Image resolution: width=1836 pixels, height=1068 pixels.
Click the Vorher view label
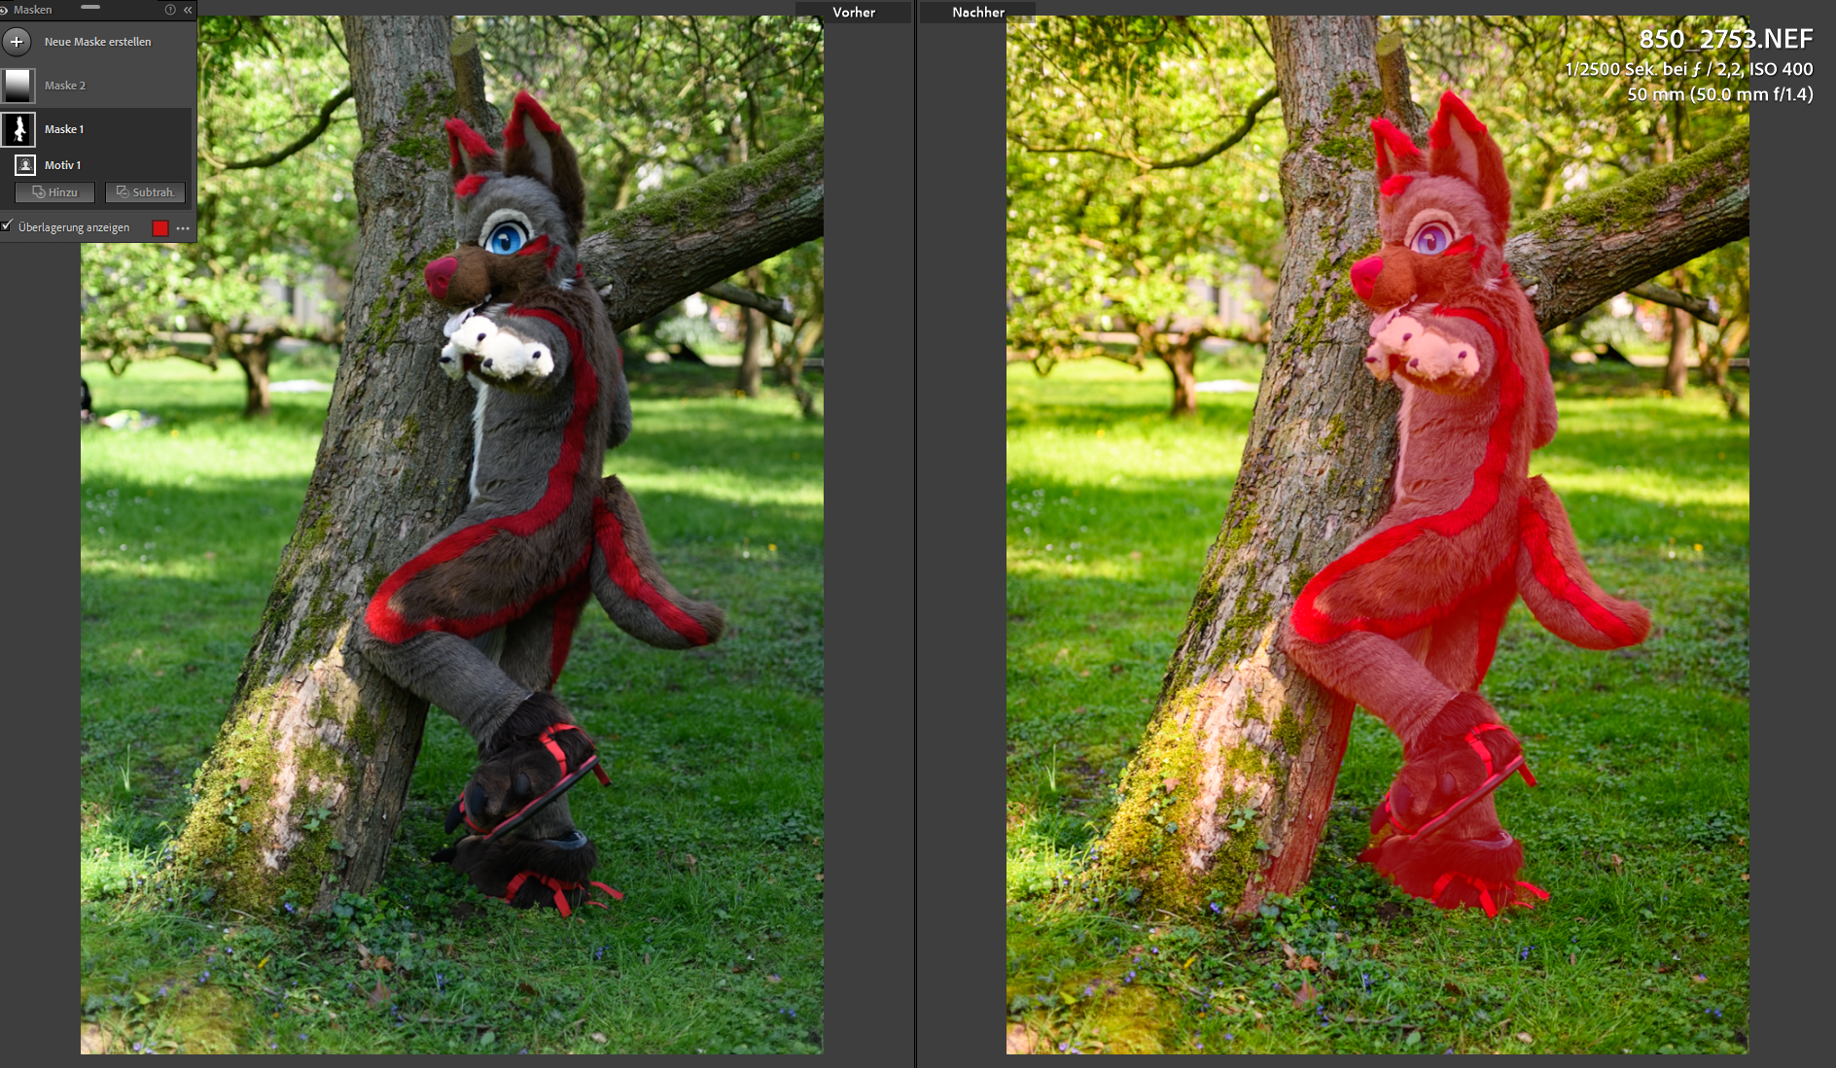pos(854,13)
